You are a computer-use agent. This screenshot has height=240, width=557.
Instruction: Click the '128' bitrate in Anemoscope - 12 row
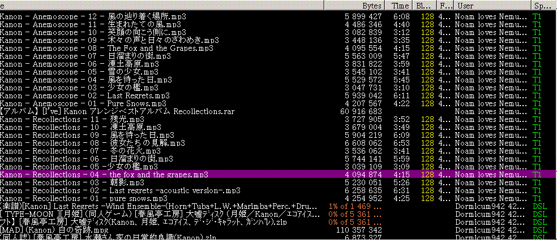[x=428, y=17]
